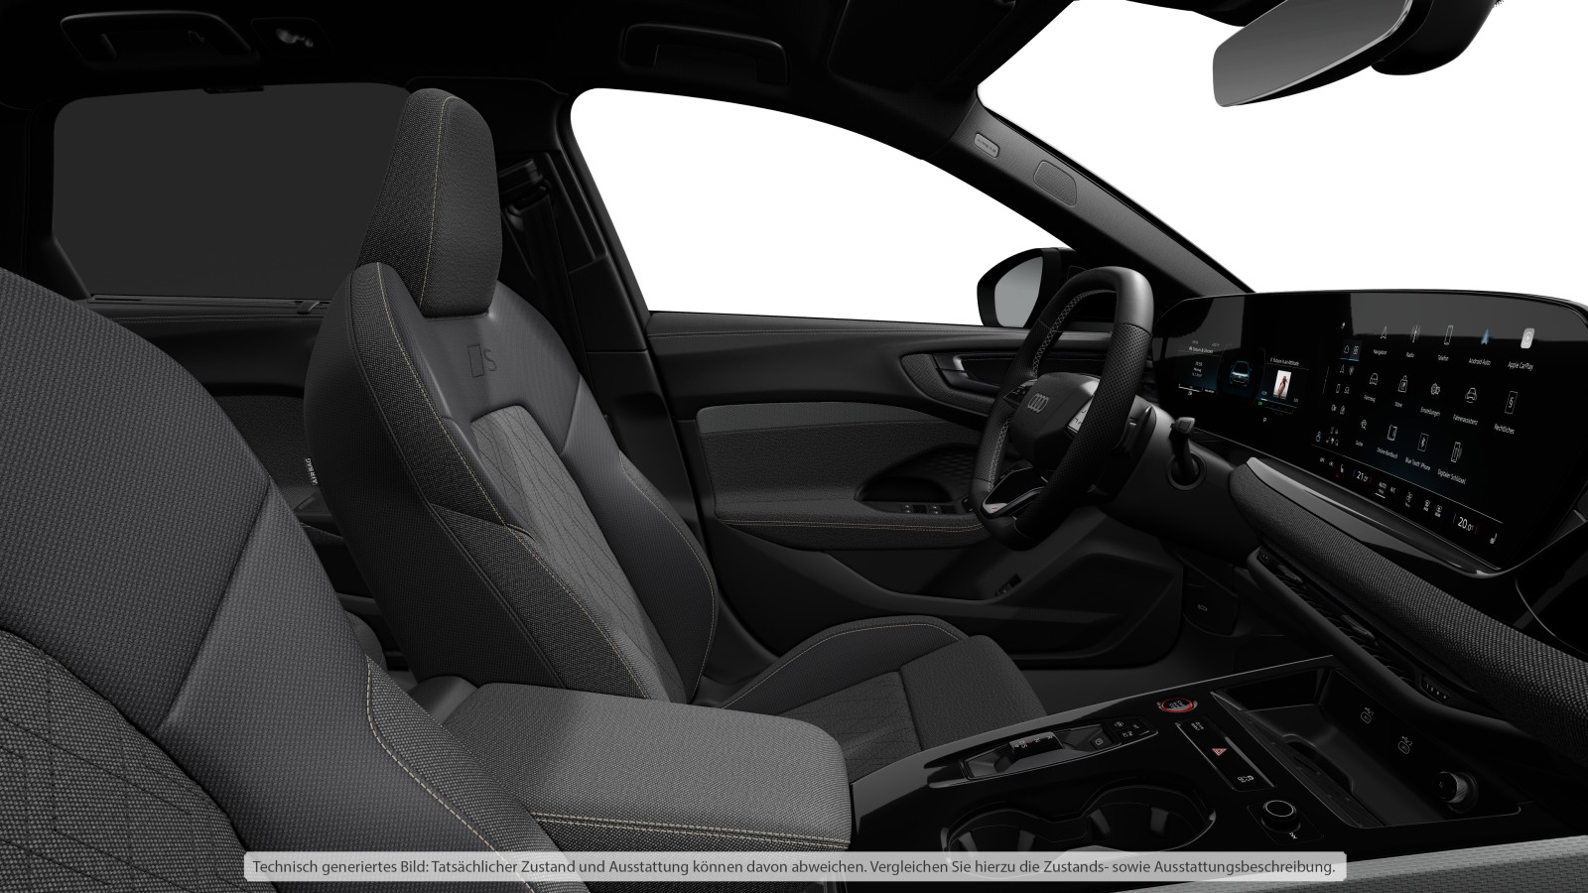Launch Android Auto on the display

[1484, 337]
